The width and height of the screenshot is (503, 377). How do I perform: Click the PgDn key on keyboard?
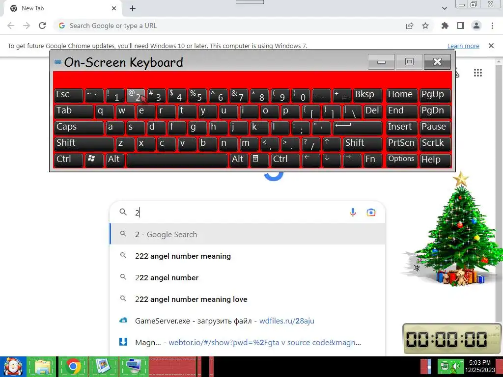point(435,112)
